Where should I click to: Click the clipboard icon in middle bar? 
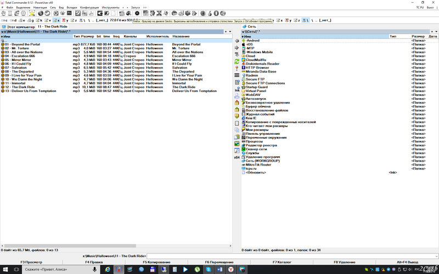pos(237,123)
